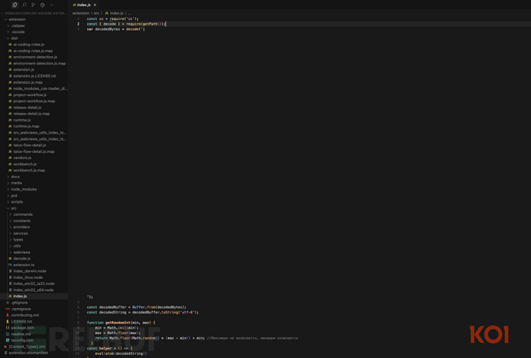This screenshot has height=358, width=531.
Task: Expand the node_modules folder
Action: (x=24, y=189)
